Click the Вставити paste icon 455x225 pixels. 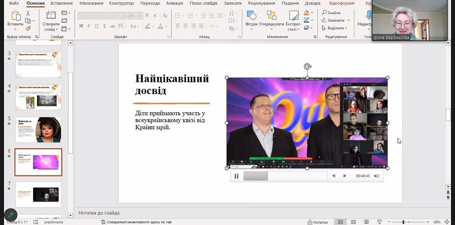click(16, 16)
